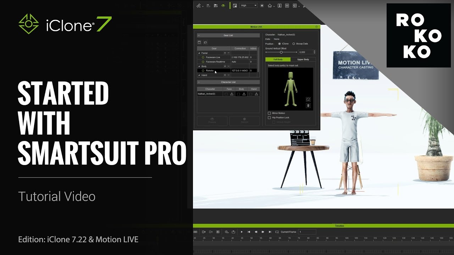Activate the Rokoko connection circle
Viewport: 454px width, 255px height.
pos(203,70)
